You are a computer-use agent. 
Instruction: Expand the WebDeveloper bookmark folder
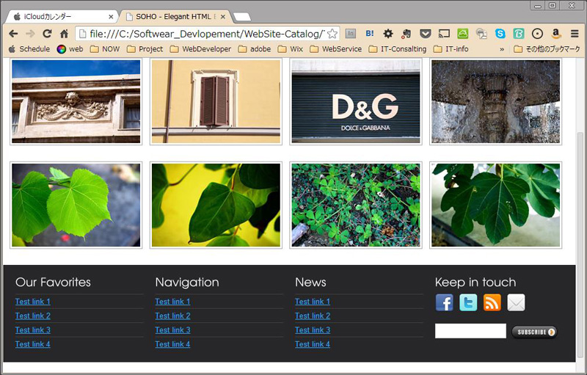[x=200, y=49]
